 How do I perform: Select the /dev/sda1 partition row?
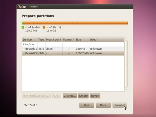coord(73,49)
